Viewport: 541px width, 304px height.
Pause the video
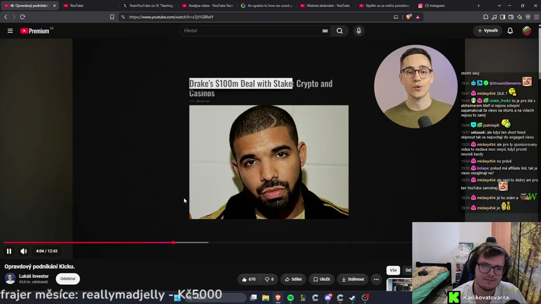(9, 251)
